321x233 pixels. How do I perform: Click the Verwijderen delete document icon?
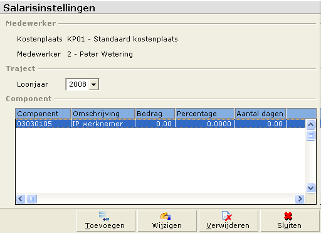coord(227,216)
